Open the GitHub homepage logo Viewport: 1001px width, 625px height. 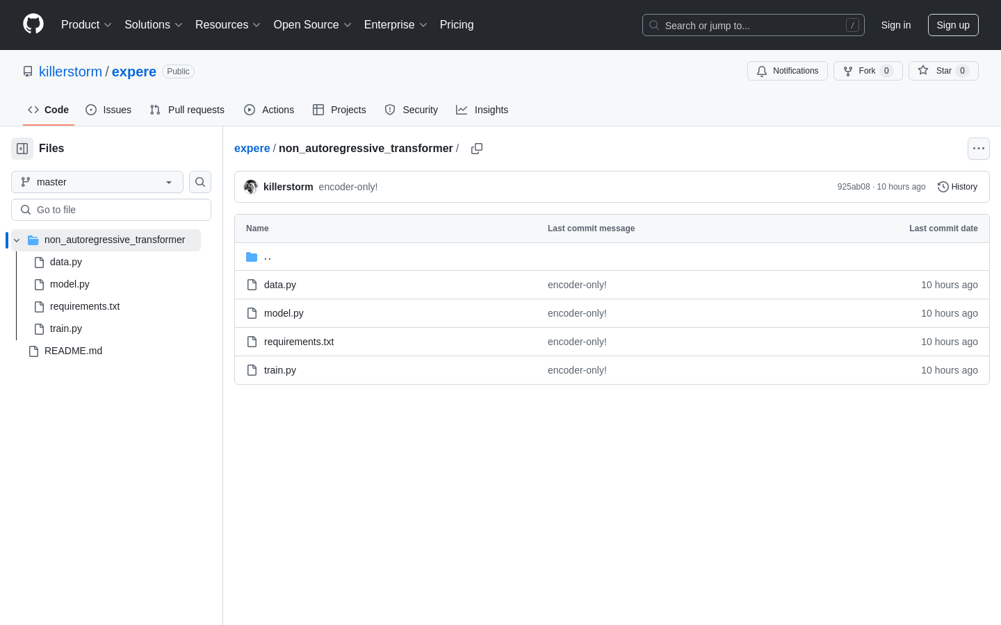[33, 24]
